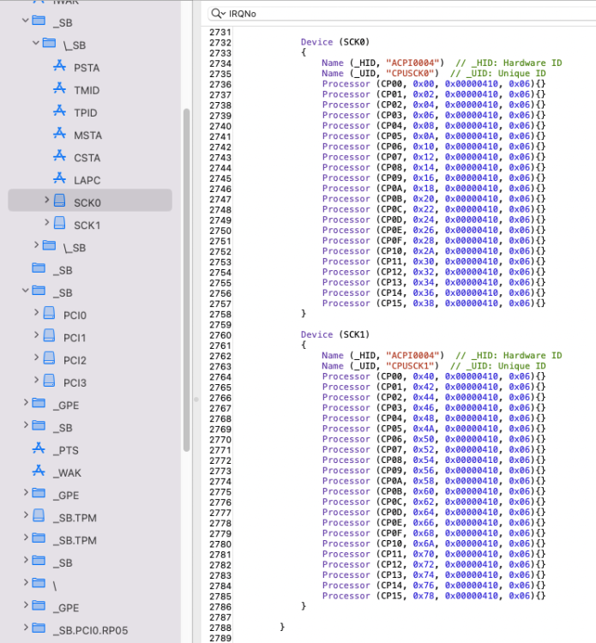Click the sidebar vertical scrollbar thumb
596x643 pixels.
186,280
